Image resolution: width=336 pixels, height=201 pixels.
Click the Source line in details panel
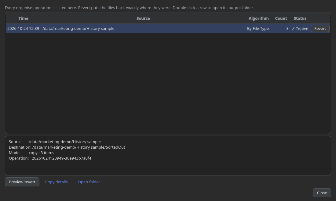pos(55,142)
